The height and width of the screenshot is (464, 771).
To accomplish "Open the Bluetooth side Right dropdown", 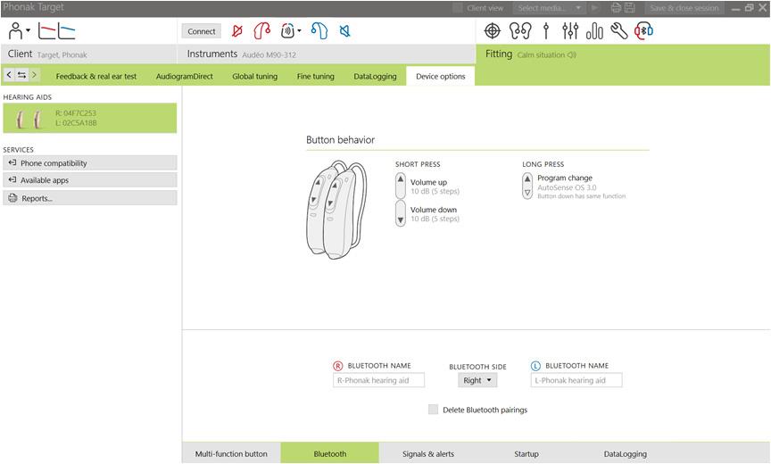I will (x=477, y=380).
